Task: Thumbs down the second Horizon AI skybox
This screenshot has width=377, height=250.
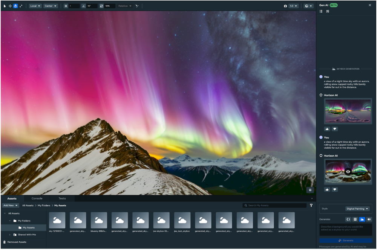Action: [x=335, y=189]
